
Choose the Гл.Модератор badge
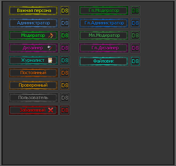tap(104, 10)
